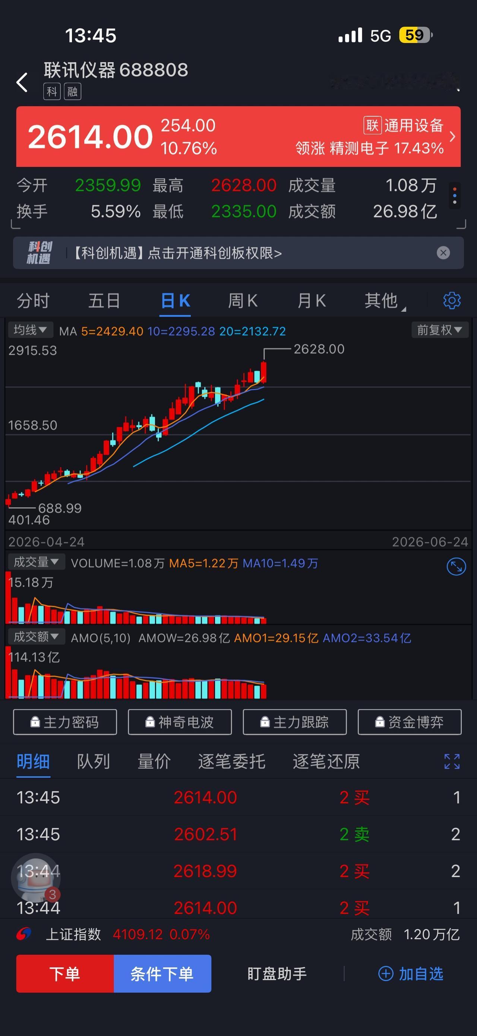The width and height of the screenshot is (477, 1036).
Task: Tap the floating robot assistant avatar
Action: [x=36, y=877]
